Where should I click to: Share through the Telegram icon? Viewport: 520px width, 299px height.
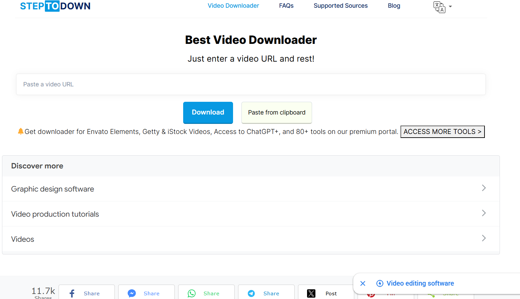[251, 293]
